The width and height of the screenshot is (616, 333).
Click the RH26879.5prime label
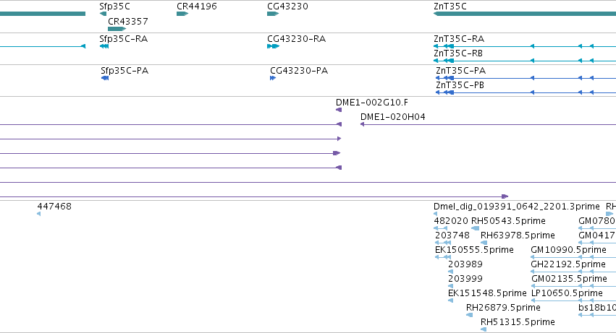503,308
